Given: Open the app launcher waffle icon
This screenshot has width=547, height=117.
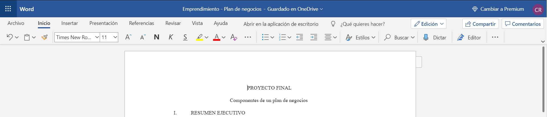Looking at the screenshot, I should (8, 9).
